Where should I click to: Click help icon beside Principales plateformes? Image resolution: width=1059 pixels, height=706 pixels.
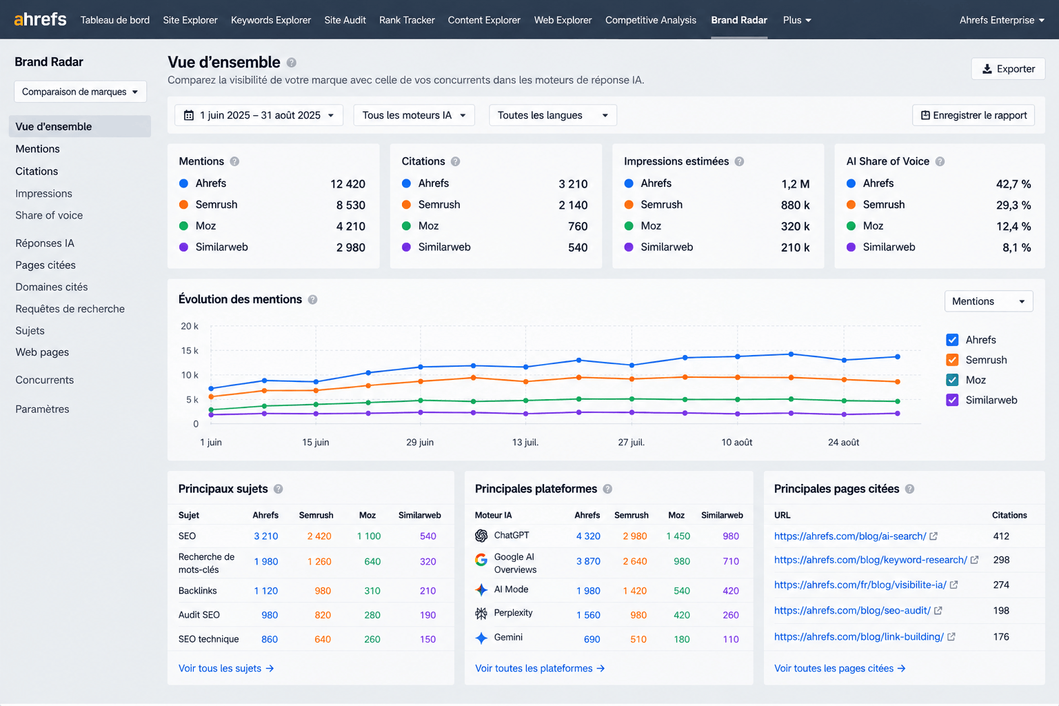coord(607,489)
